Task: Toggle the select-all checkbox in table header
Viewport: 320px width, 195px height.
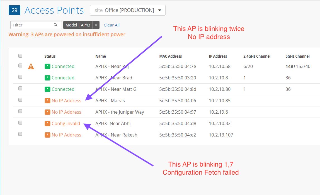Action: pos(20,56)
